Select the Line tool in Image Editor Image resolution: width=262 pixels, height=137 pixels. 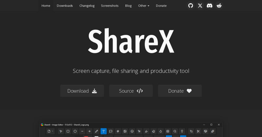pyautogui.click(x=82, y=131)
